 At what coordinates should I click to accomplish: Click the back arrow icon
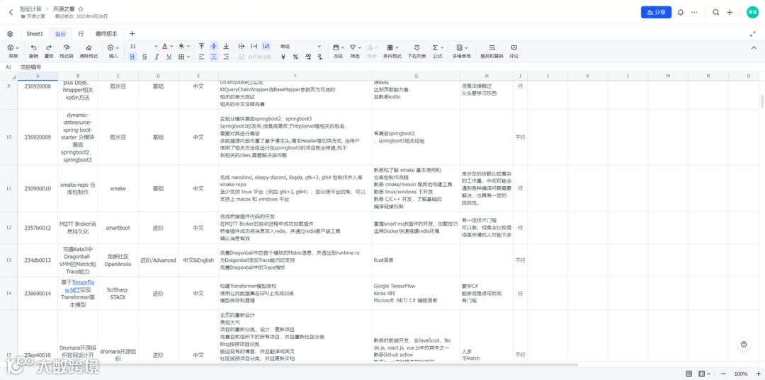click(x=11, y=12)
